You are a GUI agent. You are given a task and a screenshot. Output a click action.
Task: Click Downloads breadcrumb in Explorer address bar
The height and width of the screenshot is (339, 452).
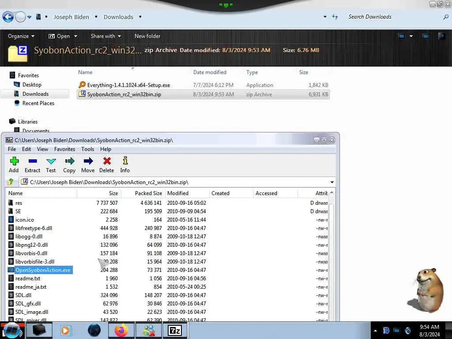(118, 17)
